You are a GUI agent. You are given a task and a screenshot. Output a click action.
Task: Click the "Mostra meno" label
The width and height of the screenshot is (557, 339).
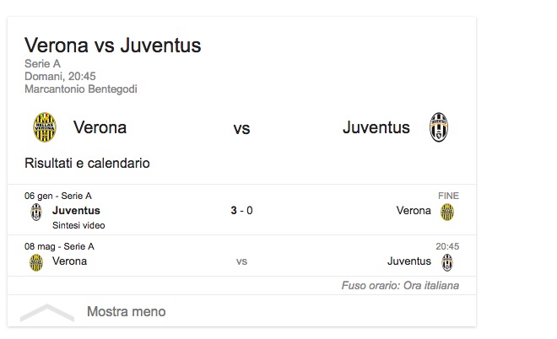pyautogui.click(x=126, y=312)
